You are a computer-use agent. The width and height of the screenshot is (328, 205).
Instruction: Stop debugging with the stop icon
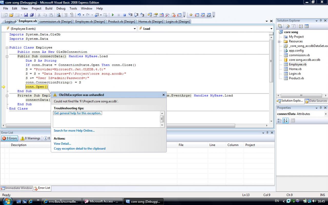pos(124,15)
